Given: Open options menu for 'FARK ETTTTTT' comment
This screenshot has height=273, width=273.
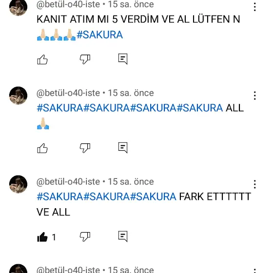Looking at the screenshot, I should (254, 184).
